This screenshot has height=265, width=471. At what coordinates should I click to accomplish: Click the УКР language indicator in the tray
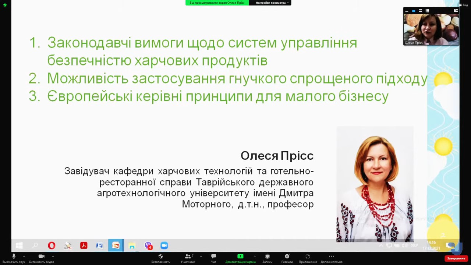pos(414,245)
